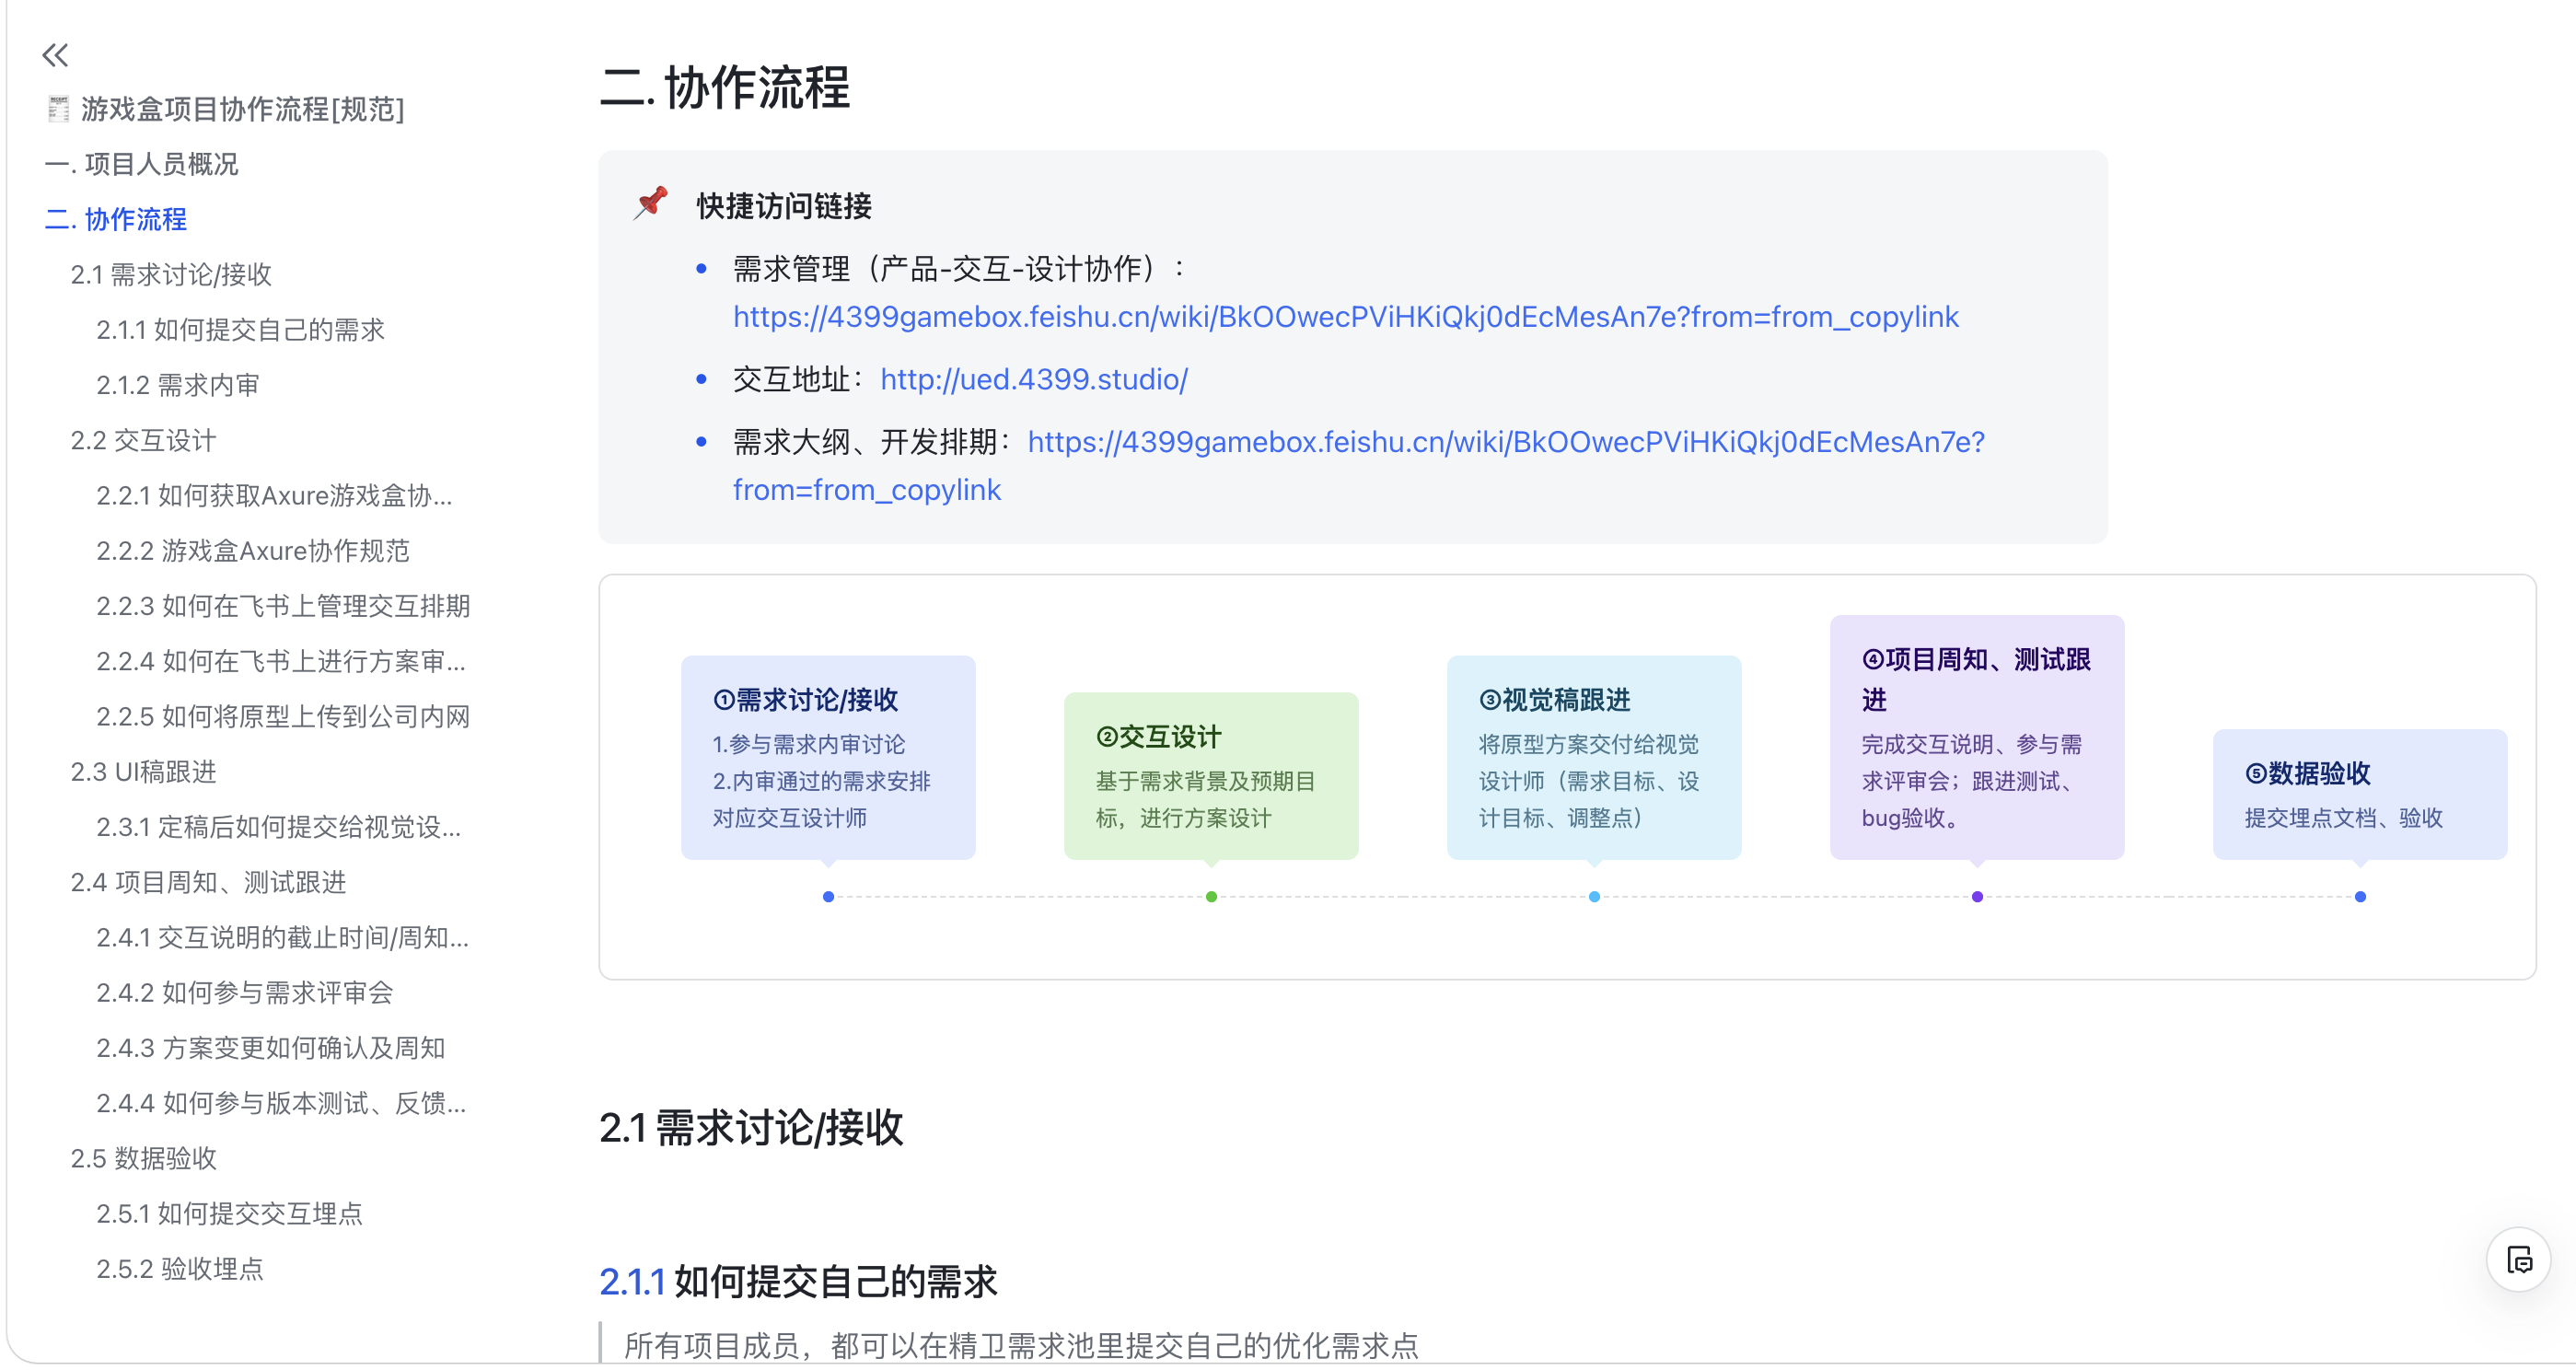Click the light blue dot under 视觉稿跟进
Screen dimensions: 2576x1370
(1594, 896)
